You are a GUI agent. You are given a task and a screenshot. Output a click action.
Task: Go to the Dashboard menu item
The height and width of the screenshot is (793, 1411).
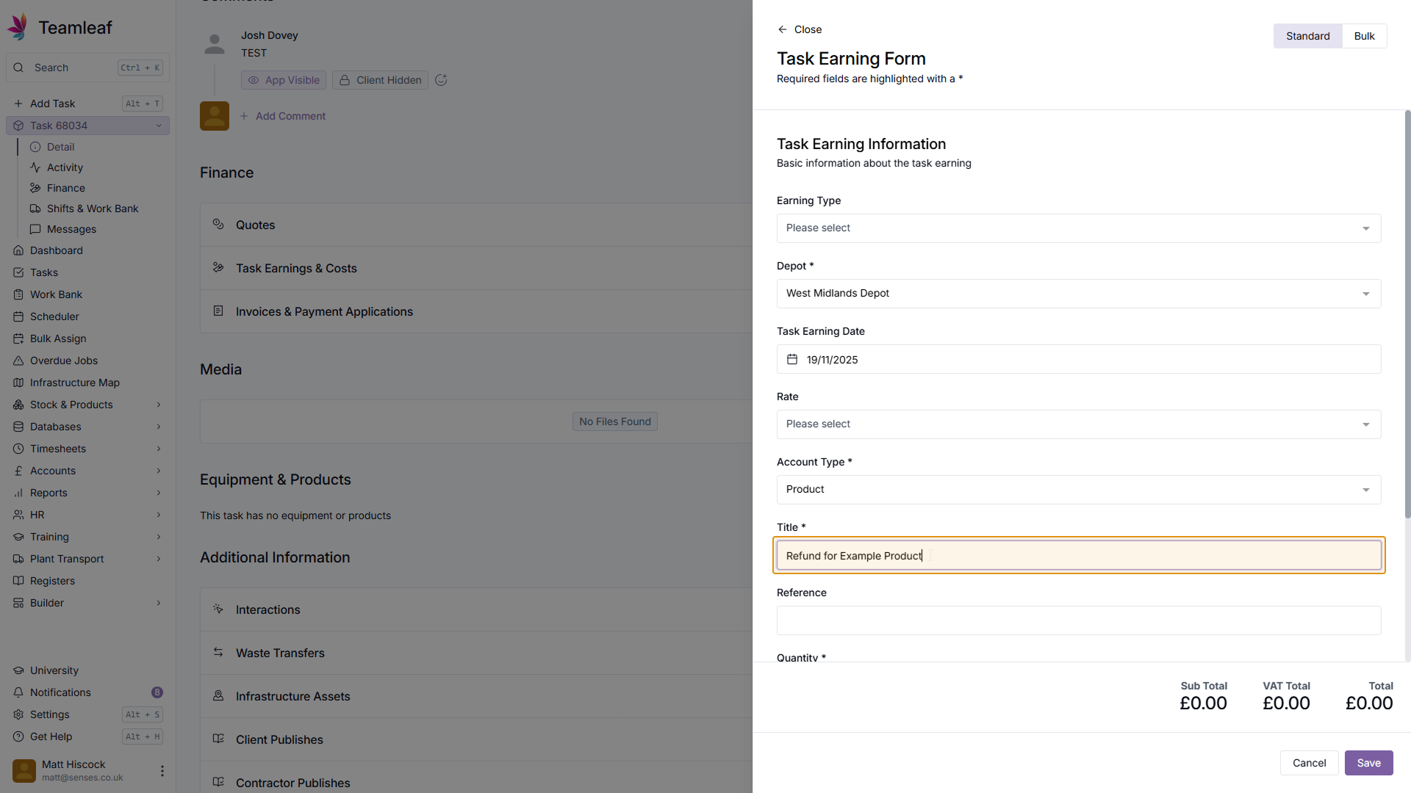pos(57,250)
